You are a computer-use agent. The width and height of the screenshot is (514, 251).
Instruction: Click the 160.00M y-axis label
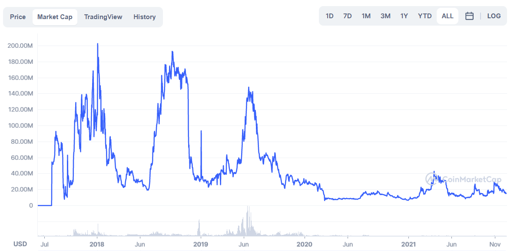coord(20,78)
